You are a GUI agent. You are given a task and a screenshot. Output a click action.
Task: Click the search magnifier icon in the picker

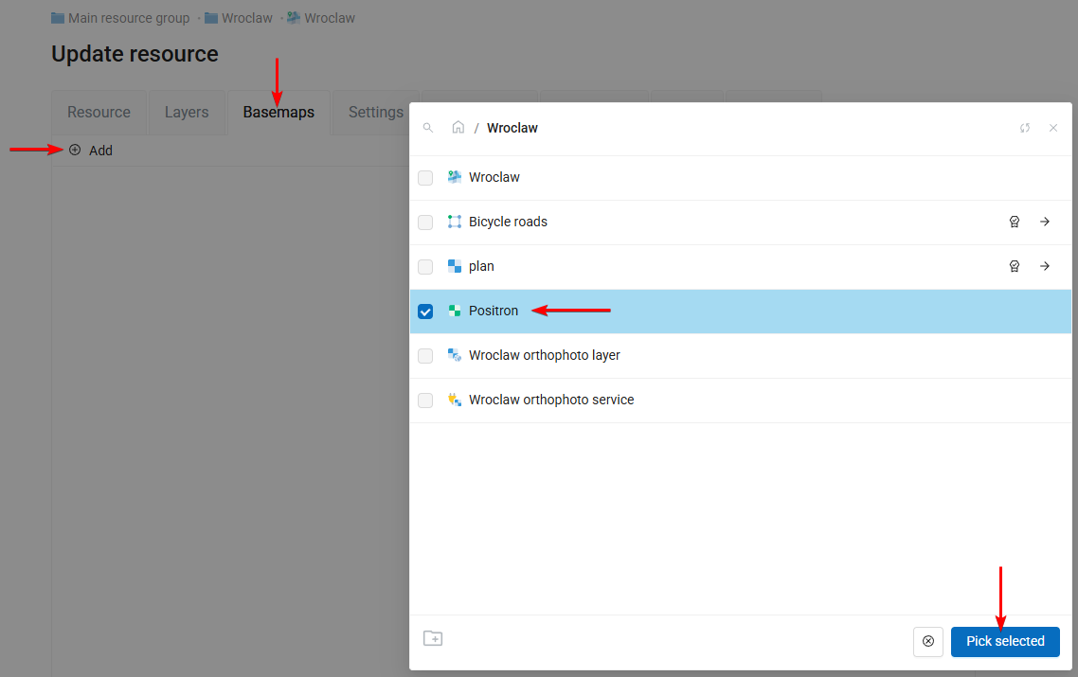pyautogui.click(x=428, y=128)
